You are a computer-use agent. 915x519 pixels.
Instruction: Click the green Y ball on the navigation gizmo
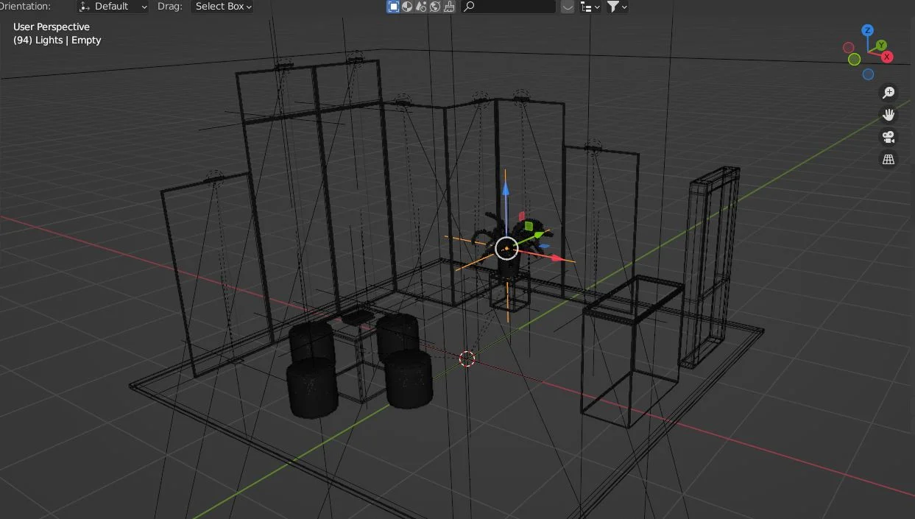[880, 44]
